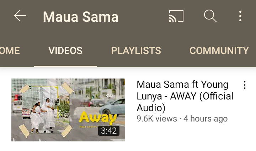Click the 3:42 duration badge
Image resolution: width=256 pixels, height=151 pixels.
109,131
